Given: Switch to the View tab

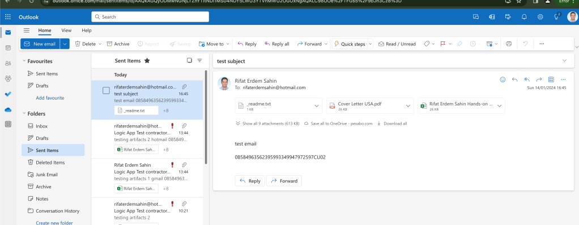Looking at the screenshot, I should tap(66, 30).
